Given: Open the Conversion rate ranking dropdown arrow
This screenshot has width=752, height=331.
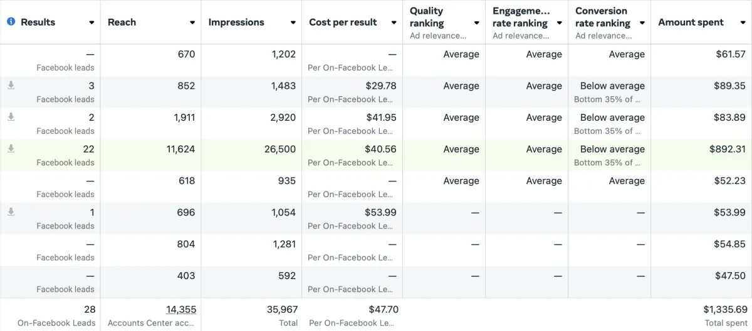Looking at the screenshot, I should coord(642,23).
